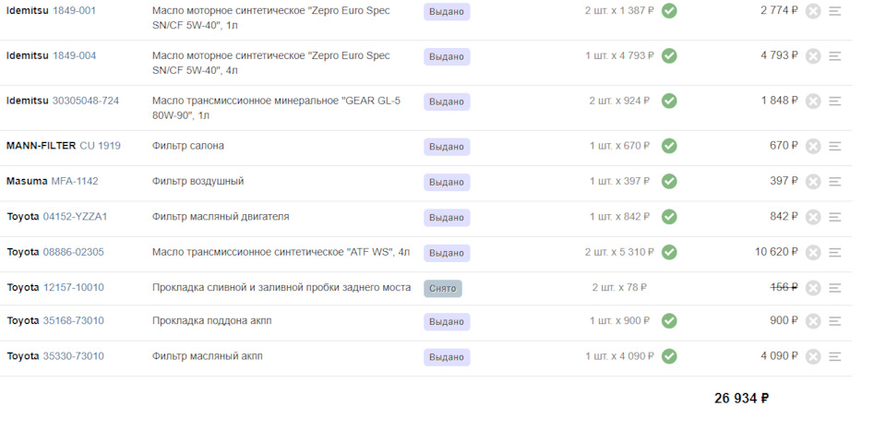
Task: Click description Фильтр масляный двигателя
Action: click(221, 216)
